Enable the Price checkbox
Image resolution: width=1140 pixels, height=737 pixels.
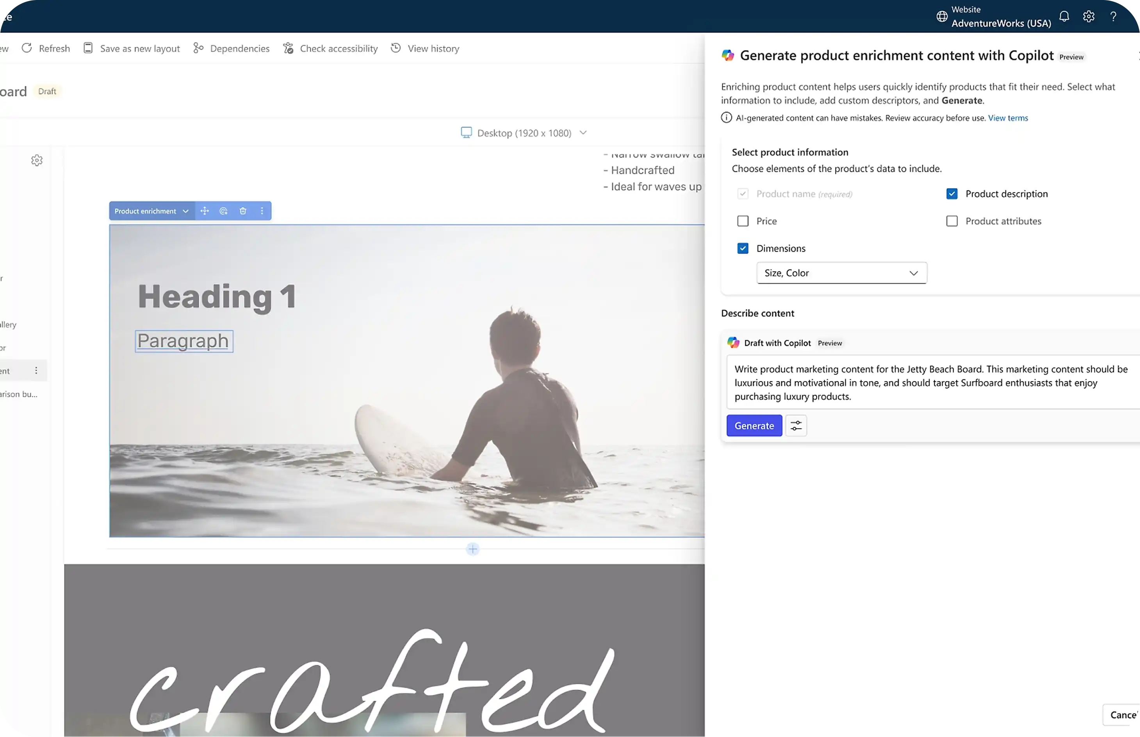[742, 221]
